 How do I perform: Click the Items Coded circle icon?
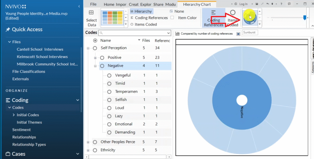coord(233,13)
